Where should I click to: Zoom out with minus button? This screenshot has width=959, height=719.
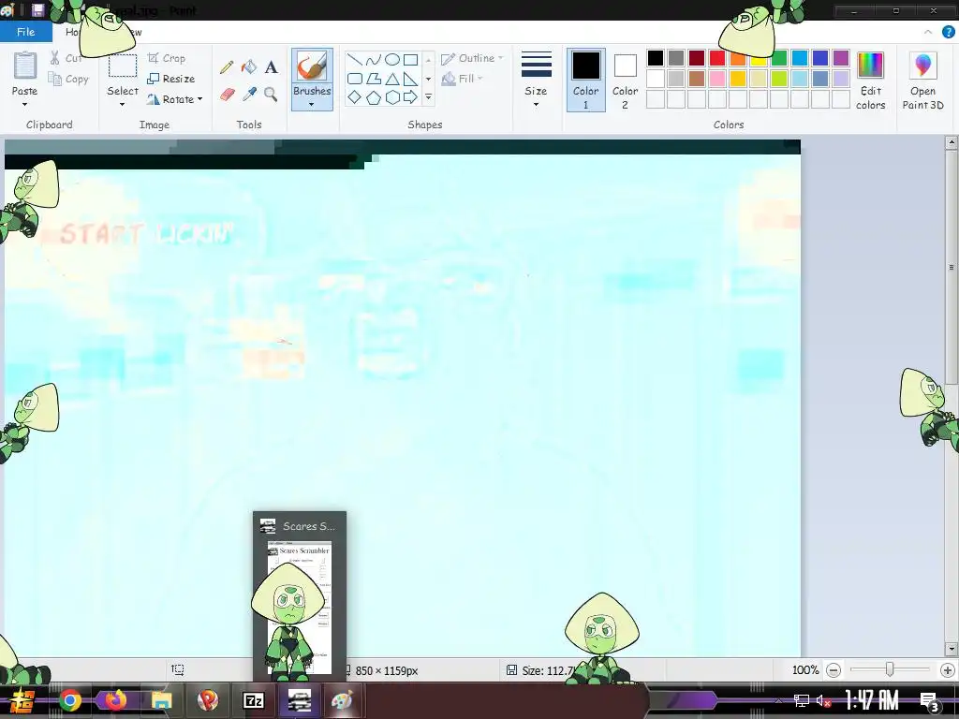[x=833, y=670]
